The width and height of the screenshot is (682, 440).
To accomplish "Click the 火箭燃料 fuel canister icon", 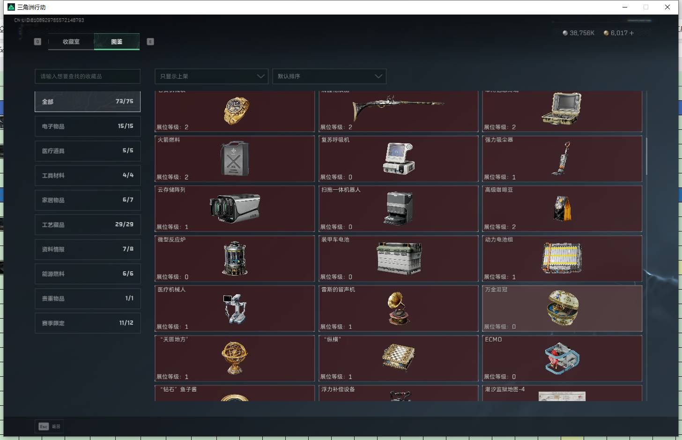I will pyautogui.click(x=234, y=159).
